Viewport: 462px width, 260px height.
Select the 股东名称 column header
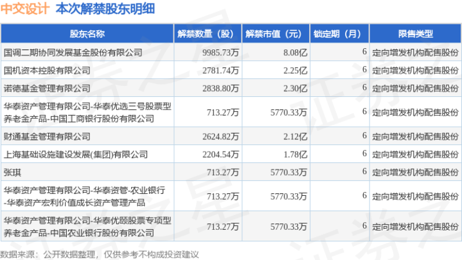click(x=87, y=34)
